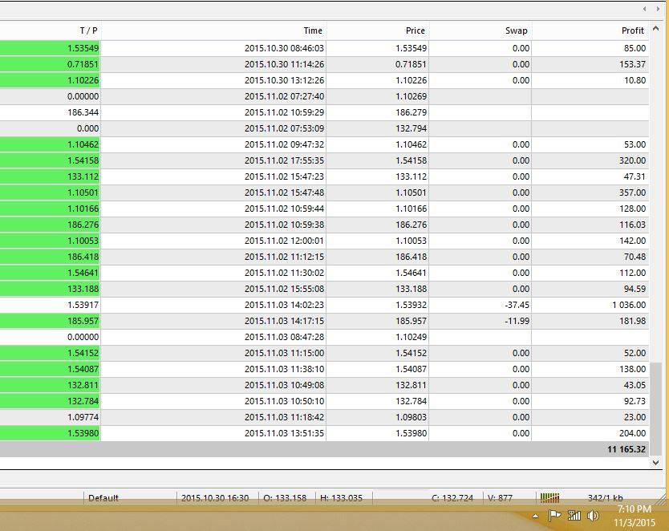The width and height of the screenshot is (669, 531).
Task: Select the time cell 2015.10.30 08:46:03
Action: (284, 48)
